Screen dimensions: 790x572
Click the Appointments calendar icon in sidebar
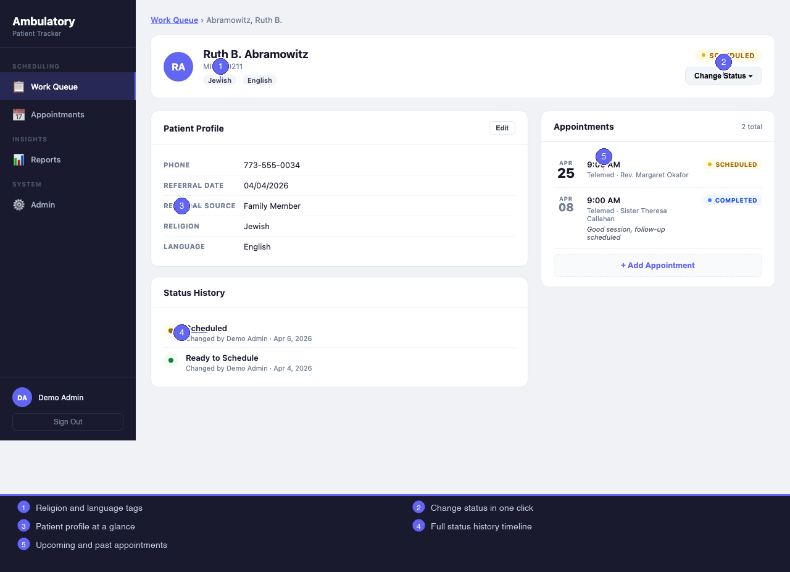[19, 115]
